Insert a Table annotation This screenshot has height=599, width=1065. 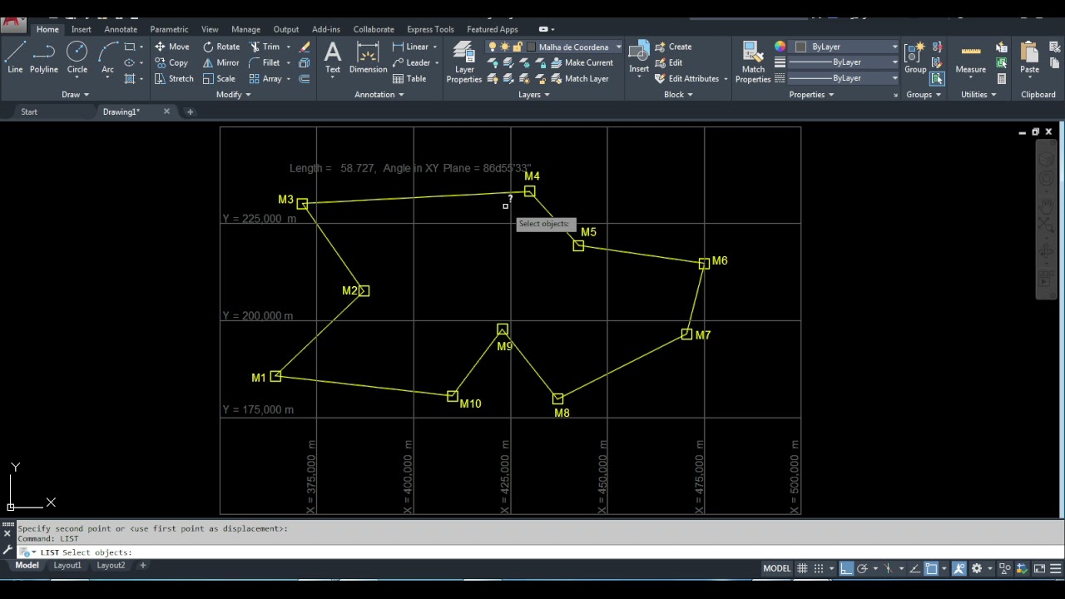(x=409, y=78)
